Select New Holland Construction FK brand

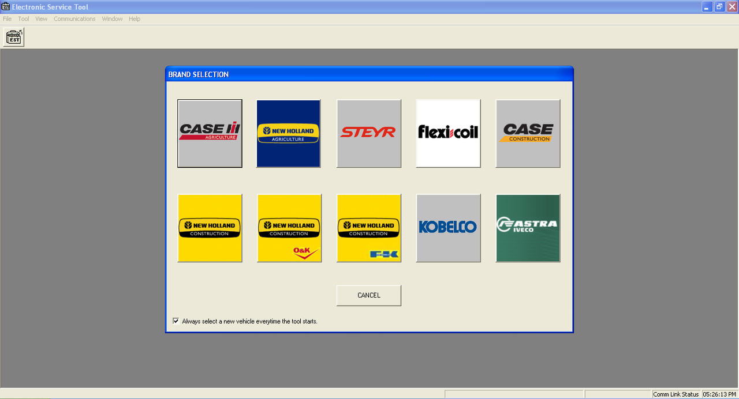pyautogui.click(x=368, y=228)
